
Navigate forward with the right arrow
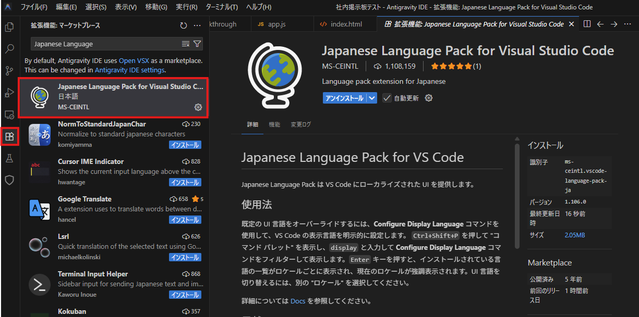point(614,24)
